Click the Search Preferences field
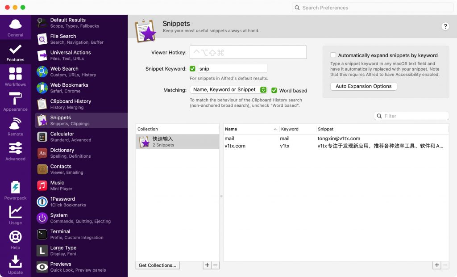This screenshot has height=277, width=457. 373,8
